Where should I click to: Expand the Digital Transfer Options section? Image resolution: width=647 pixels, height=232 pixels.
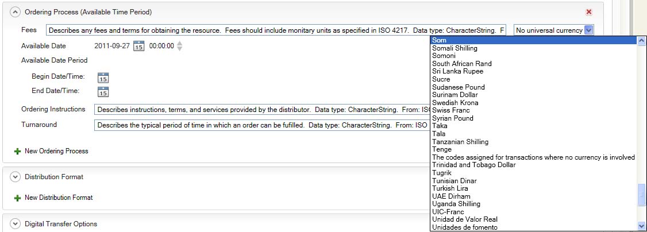(15, 224)
